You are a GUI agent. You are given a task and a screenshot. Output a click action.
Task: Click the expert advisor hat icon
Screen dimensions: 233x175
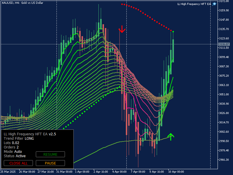tap(214, 4)
